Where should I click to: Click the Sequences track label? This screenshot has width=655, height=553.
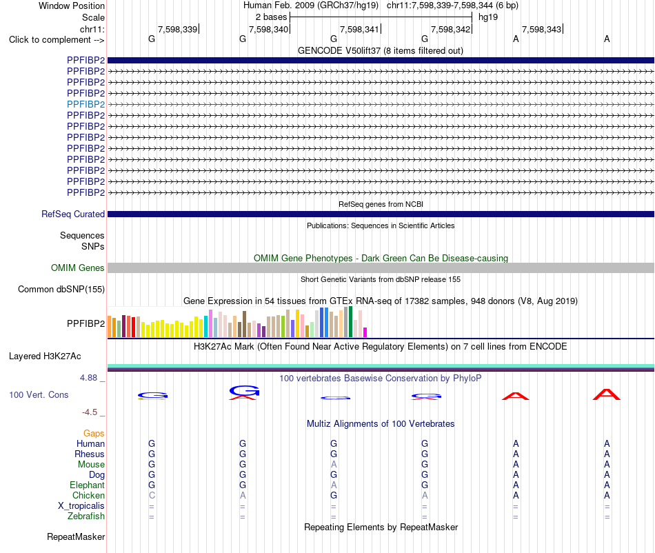pyautogui.click(x=82, y=235)
